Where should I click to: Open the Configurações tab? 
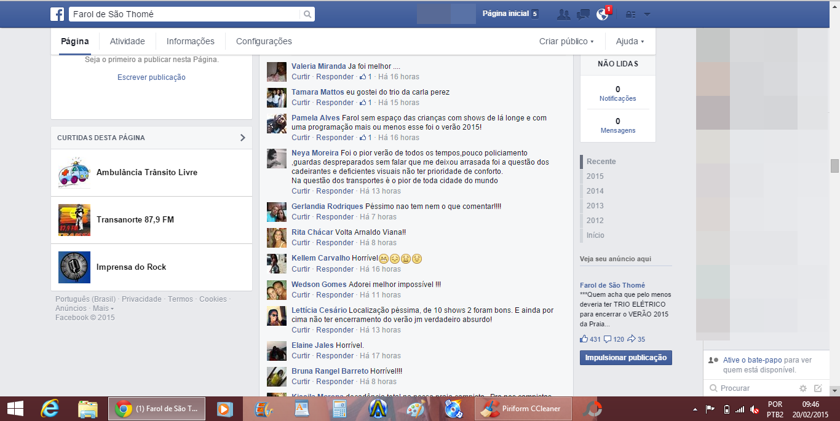pyautogui.click(x=264, y=41)
